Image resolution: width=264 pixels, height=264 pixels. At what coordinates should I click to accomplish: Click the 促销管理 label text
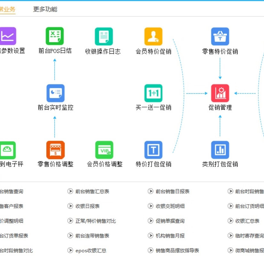coord(220,107)
